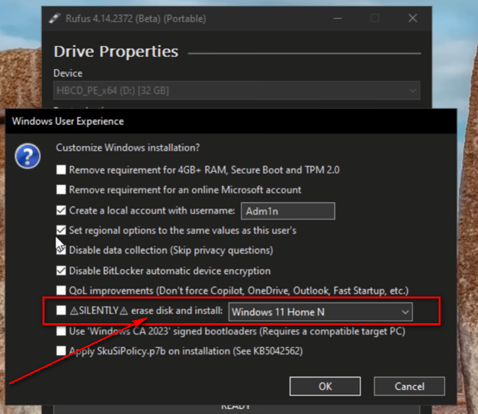This screenshot has height=414, width=478.
Task: Click the Rufus USB drive title bar icon
Action: point(55,18)
